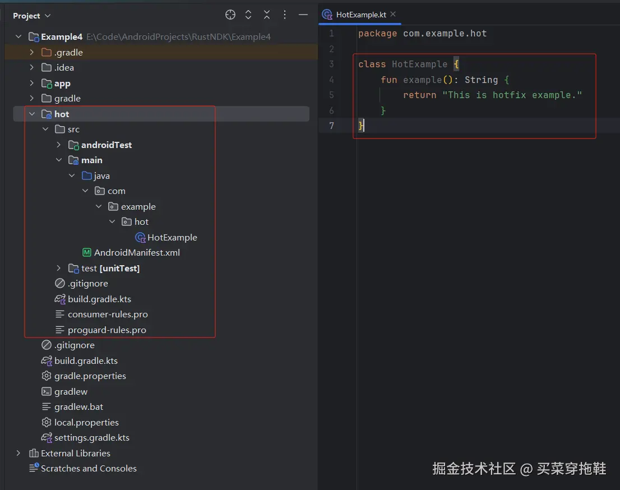Click line number 7 in the gutter
The image size is (620, 490).
(331, 126)
